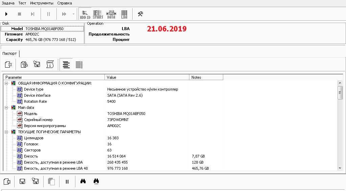
Task: Click the 128 GB note cell
Action: pyautogui.click(x=198, y=162)
